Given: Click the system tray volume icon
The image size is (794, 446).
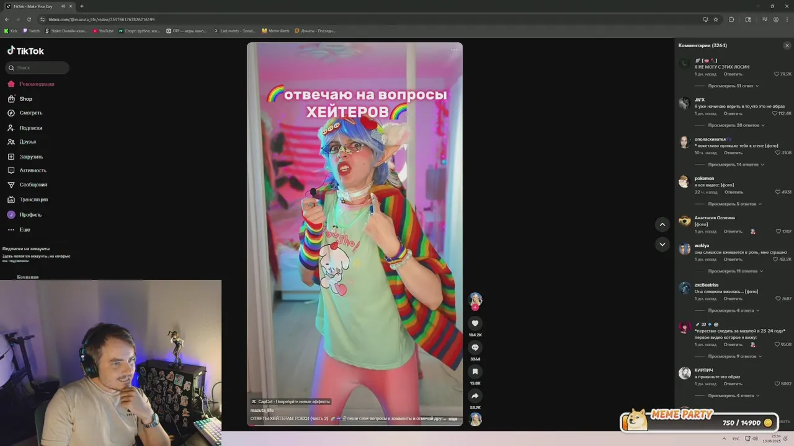Looking at the screenshot, I should tap(755, 439).
